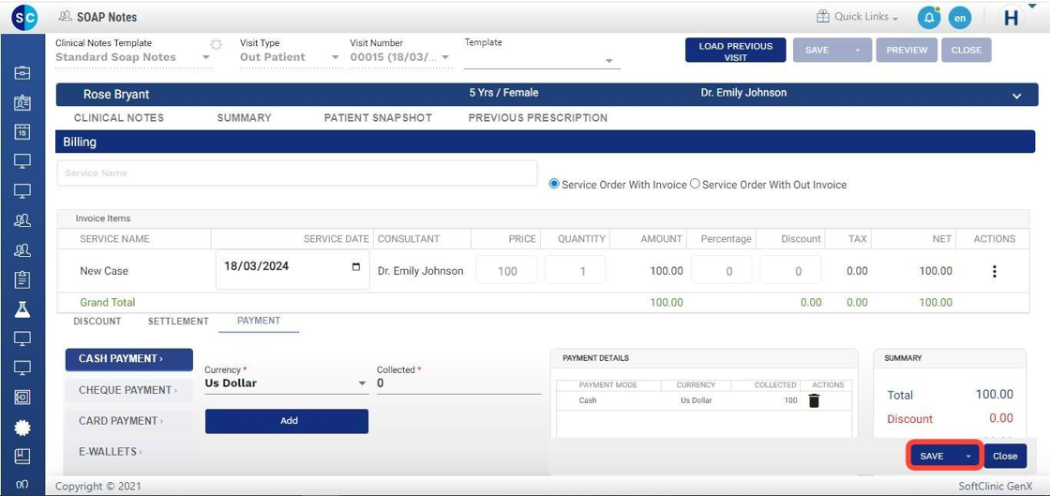
Task: Click the SOAP Notes header icon
Action: (x=65, y=17)
